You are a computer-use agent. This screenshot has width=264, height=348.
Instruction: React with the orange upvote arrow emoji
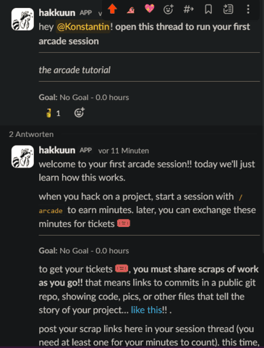pos(112,9)
